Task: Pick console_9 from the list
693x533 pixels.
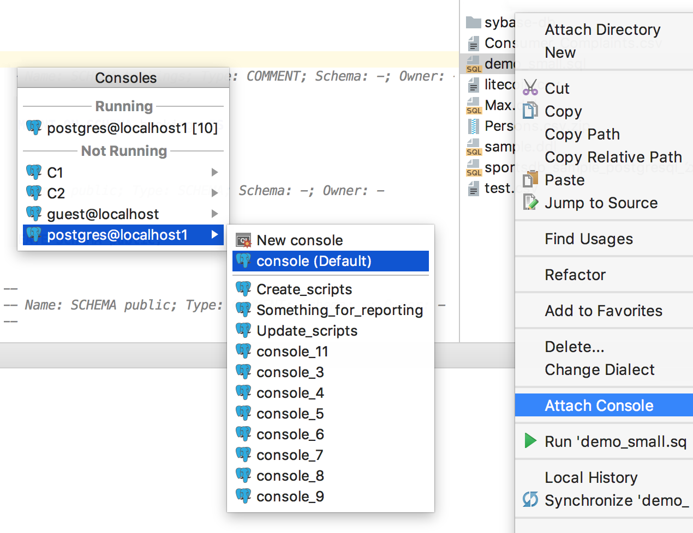Action: click(331, 496)
